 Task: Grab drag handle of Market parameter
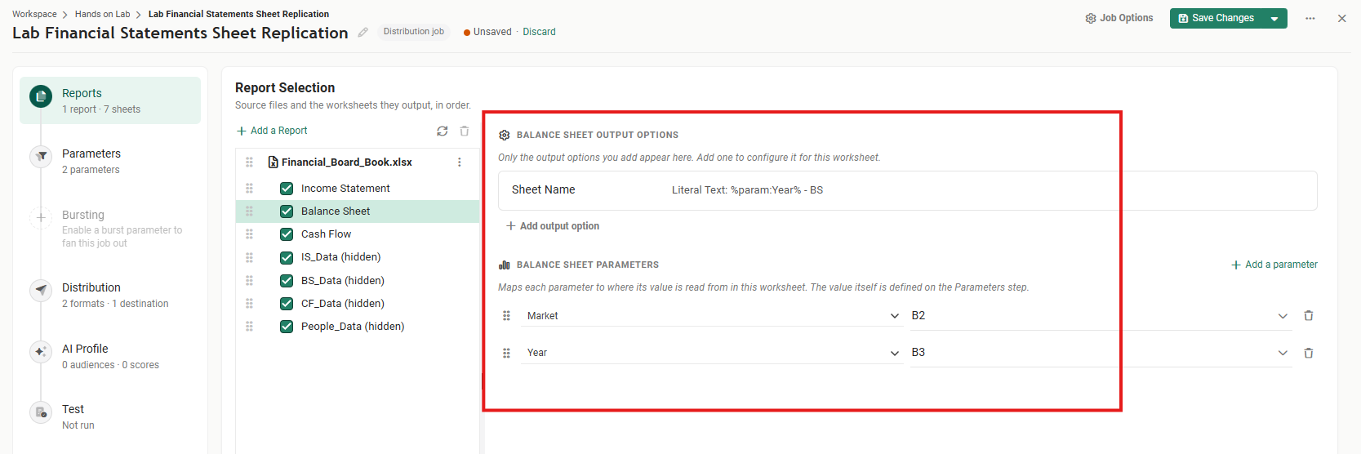tap(506, 316)
